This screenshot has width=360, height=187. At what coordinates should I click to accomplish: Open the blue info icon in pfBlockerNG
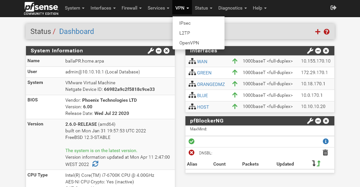tap(325, 142)
